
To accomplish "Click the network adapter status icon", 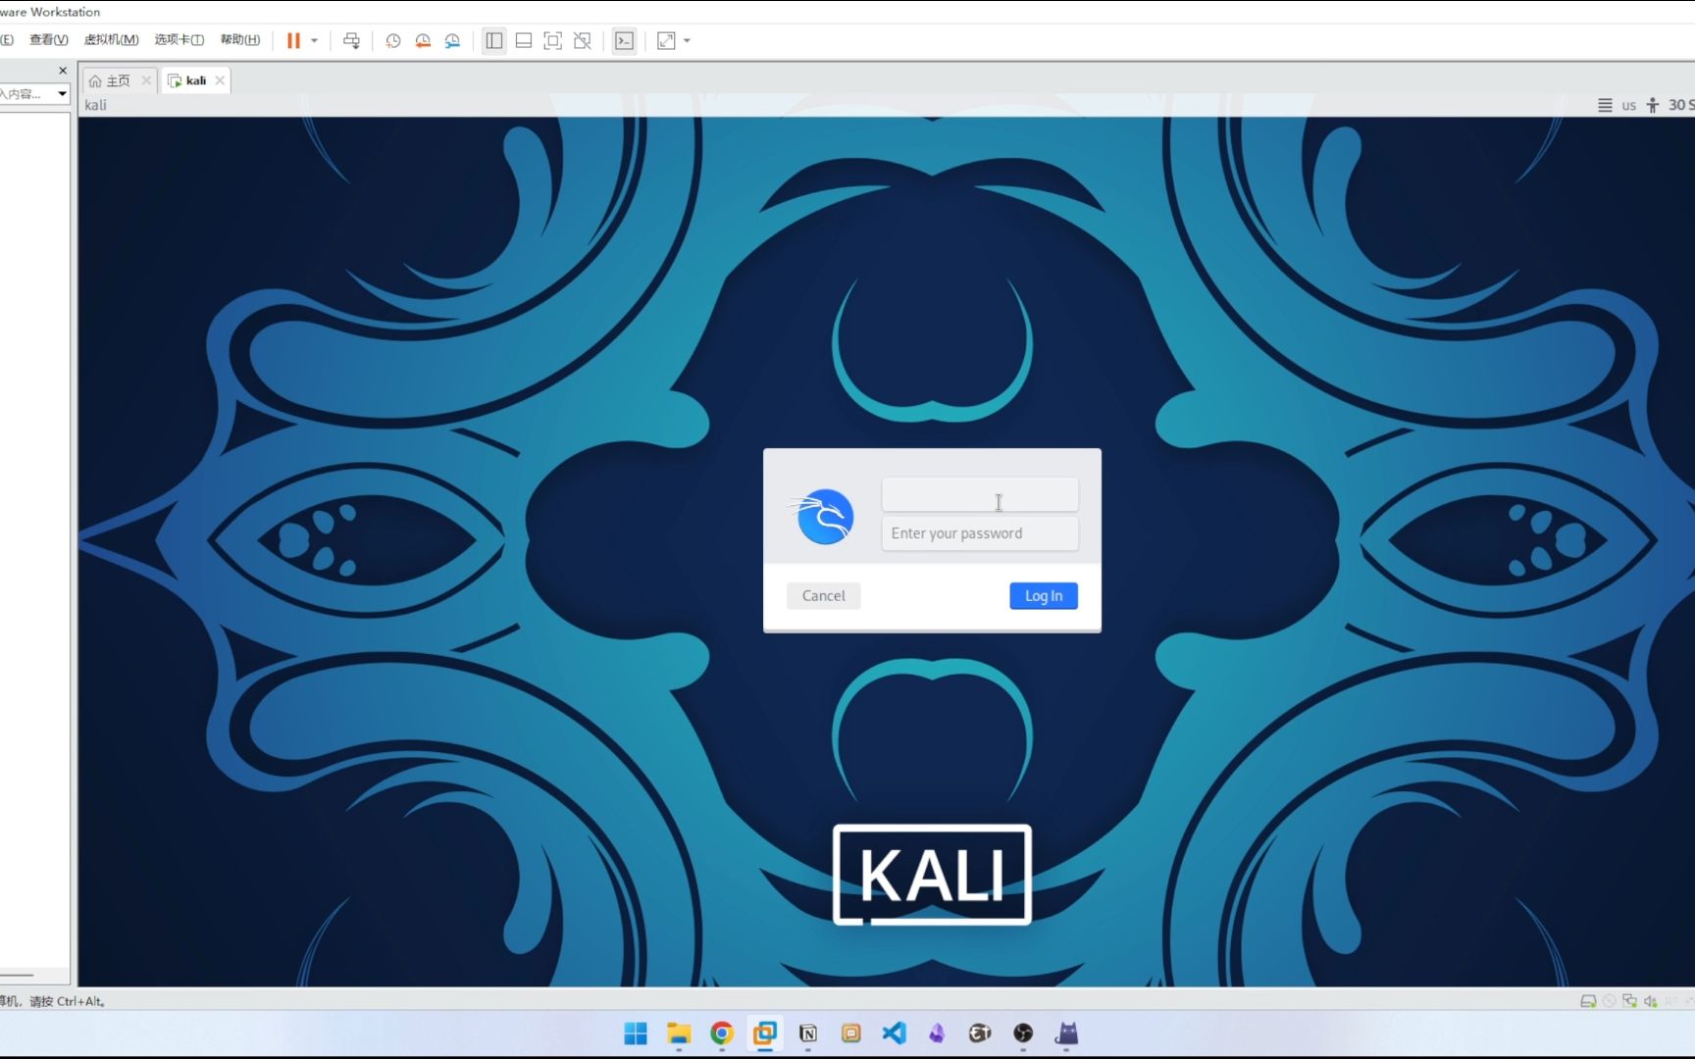I will (x=1629, y=1001).
